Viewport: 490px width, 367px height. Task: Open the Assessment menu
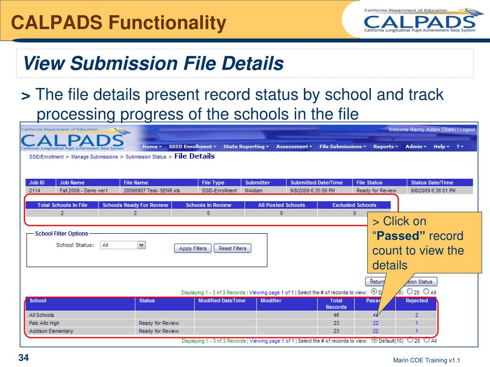tap(294, 146)
